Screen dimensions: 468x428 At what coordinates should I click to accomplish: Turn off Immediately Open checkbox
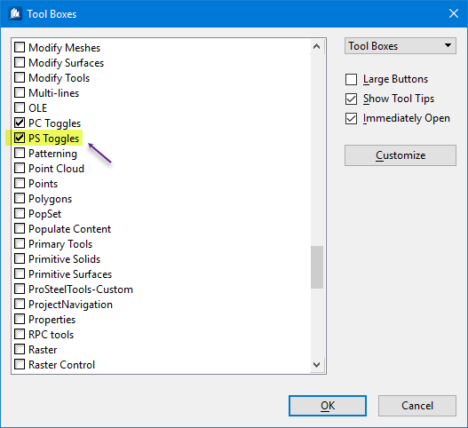tap(351, 118)
